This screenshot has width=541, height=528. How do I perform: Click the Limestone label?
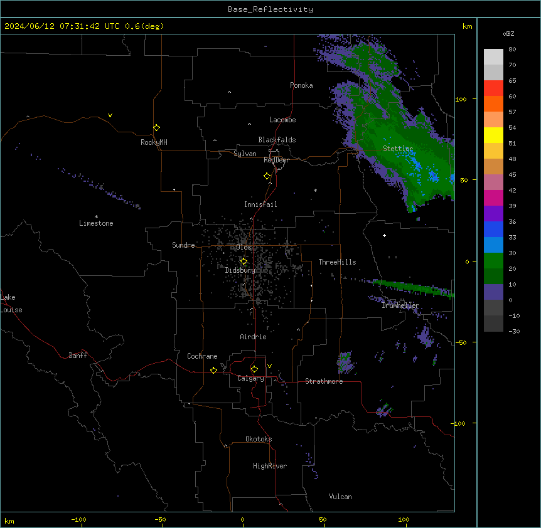coord(96,223)
